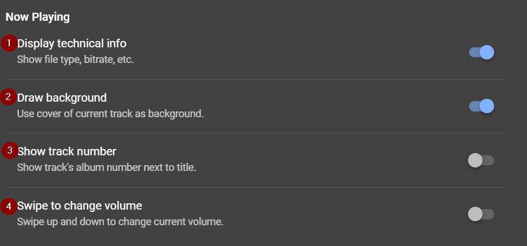
Task: Click the Display technical info label
Action: 72,43
